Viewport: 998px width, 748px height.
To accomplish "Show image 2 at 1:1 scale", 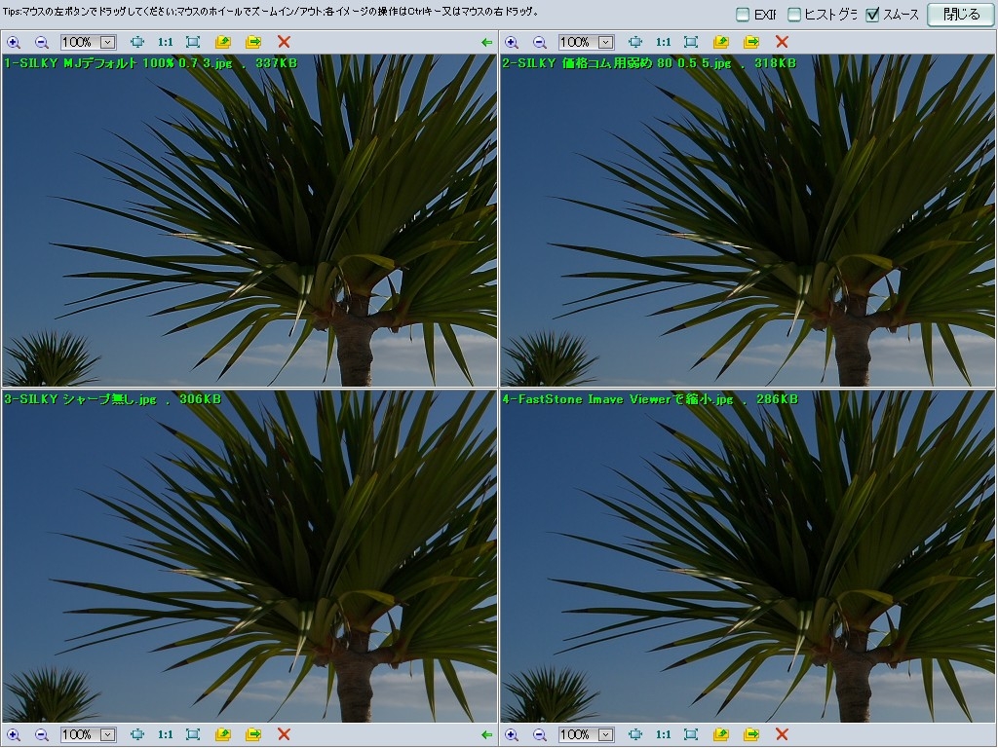I will tap(663, 43).
